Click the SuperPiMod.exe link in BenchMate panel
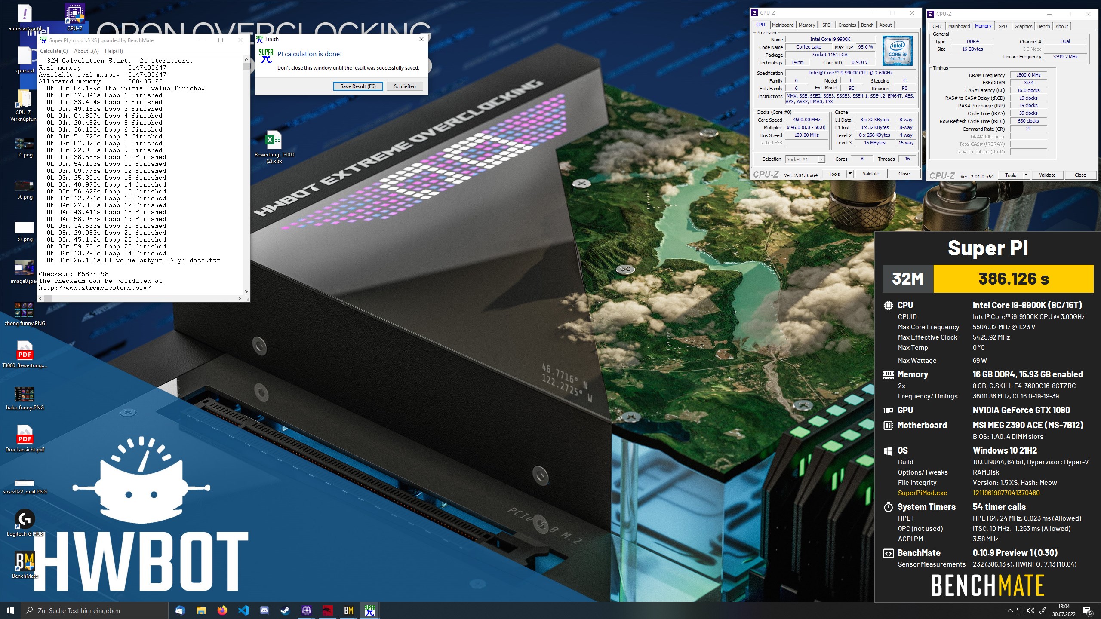1101x619 pixels. tap(922, 493)
